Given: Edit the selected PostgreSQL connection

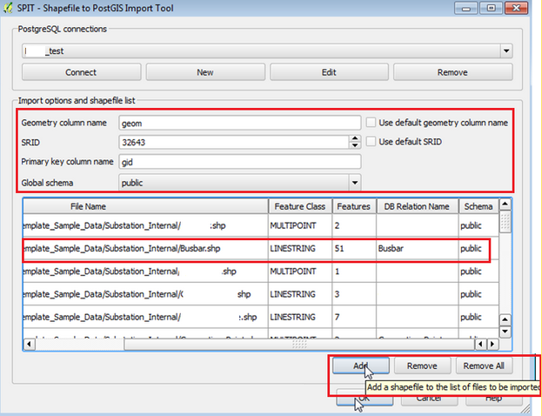Looking at the screenshot, I should (329, 72).
